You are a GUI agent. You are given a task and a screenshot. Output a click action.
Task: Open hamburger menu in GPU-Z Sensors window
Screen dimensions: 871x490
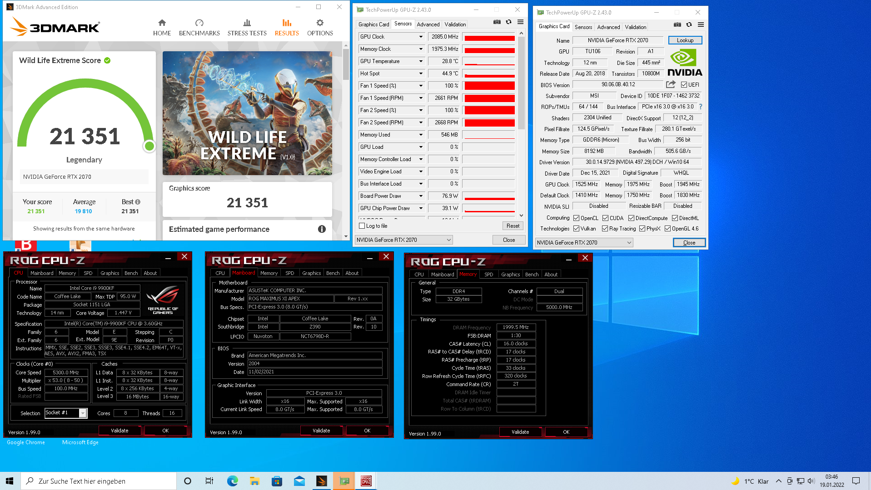point(520,22)
